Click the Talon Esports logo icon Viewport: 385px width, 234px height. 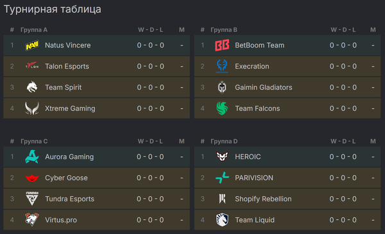pyautogui.click(x=32, y=66)
